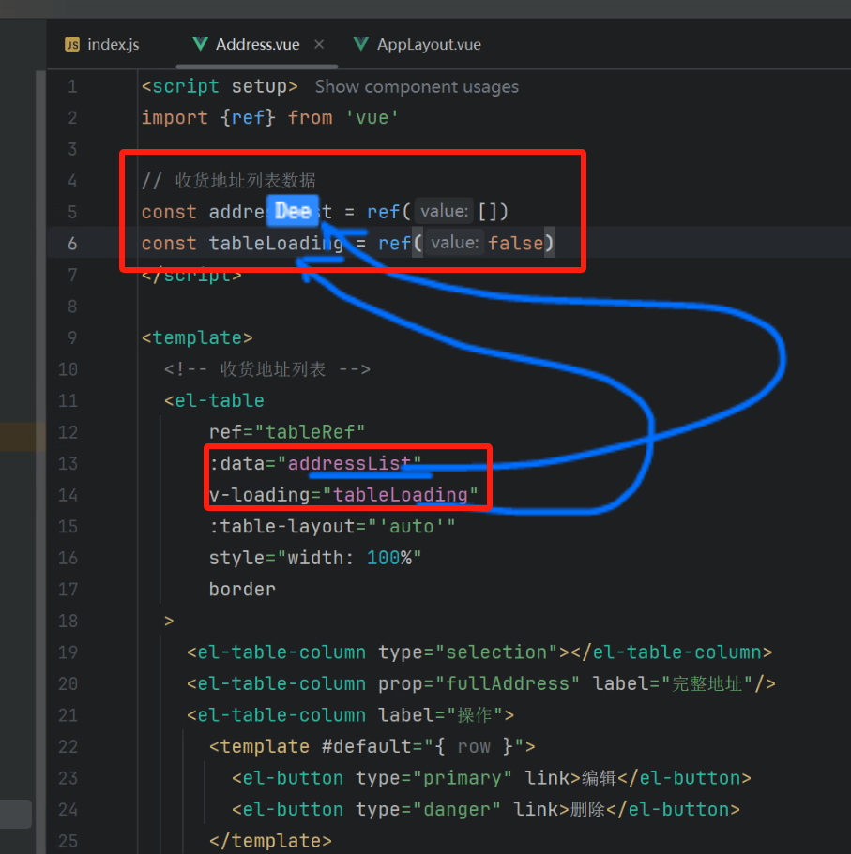The width and height of the screenshot is (851, 854).
Task: Click the 'false' value on line 6
Action: (x=516, y=244)
